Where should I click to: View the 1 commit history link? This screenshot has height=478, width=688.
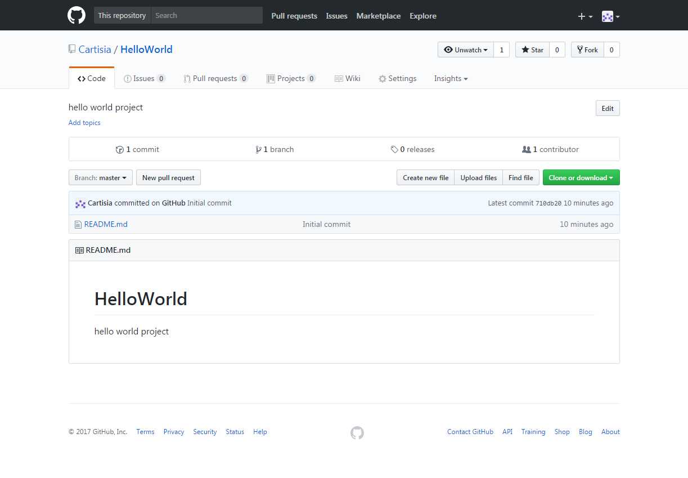click(137, 149)
